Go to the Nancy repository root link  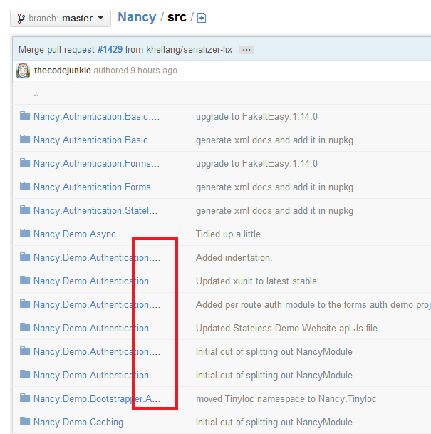[x=137, y=17]
